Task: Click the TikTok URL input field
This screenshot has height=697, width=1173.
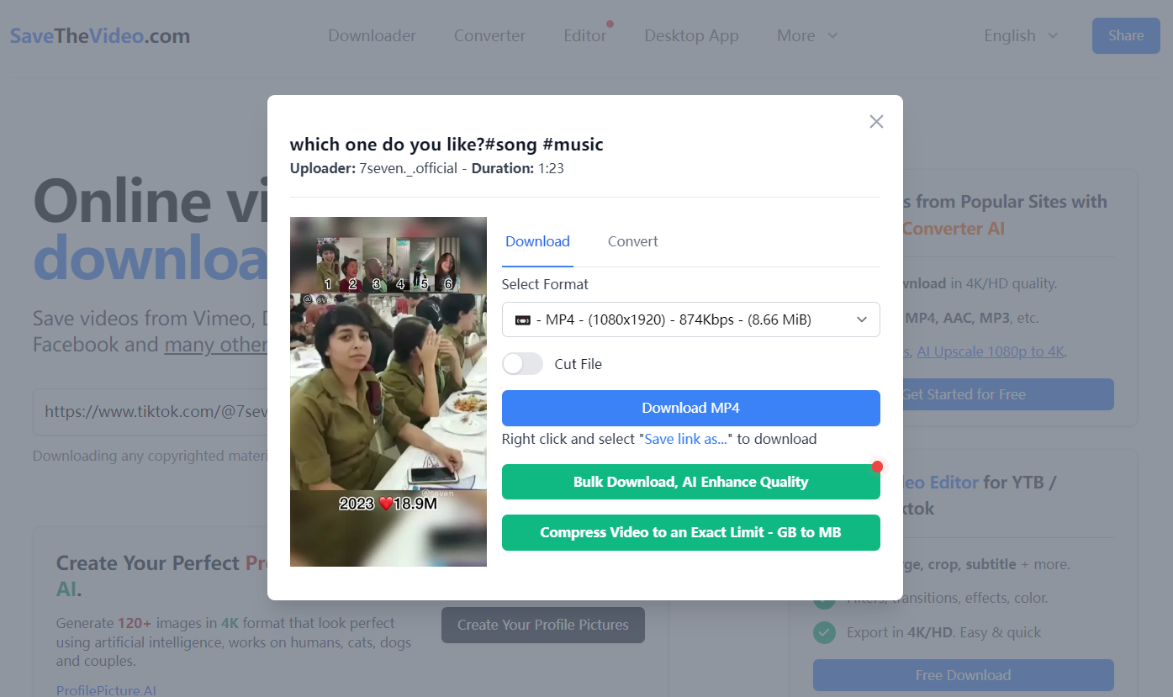Action: tap(151, 412)
